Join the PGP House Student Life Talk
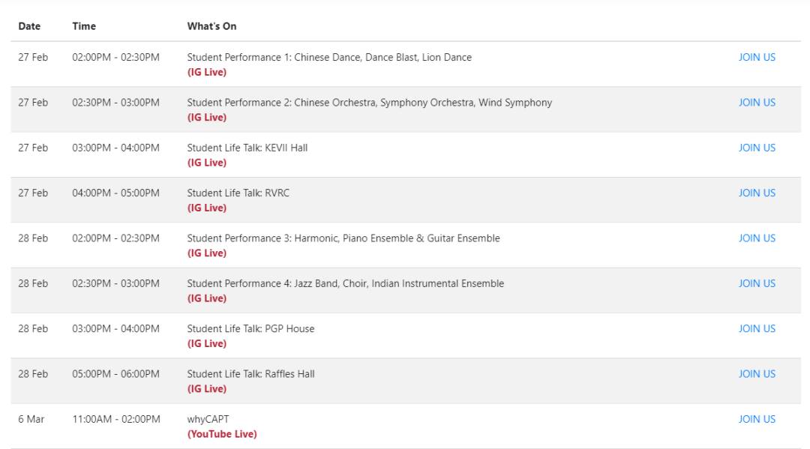The image size is (810, 449). (x=757, y=328)
